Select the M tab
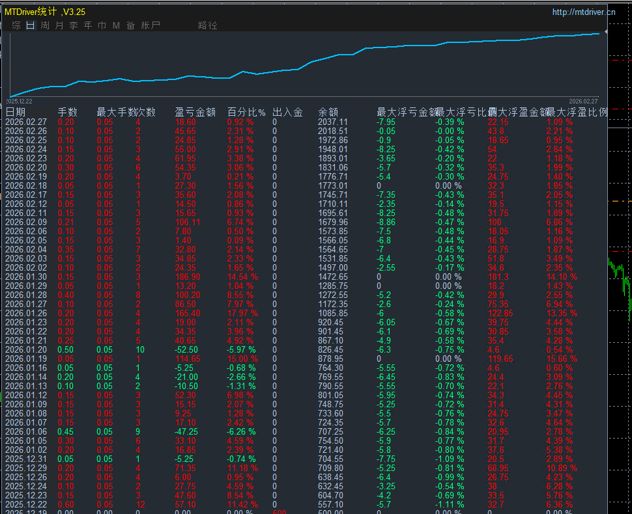Viewport: 632px width, 514px height. tap(116, 25)
